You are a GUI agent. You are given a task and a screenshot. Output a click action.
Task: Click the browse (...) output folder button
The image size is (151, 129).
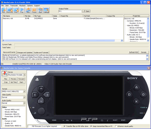[x=83, y=11]
